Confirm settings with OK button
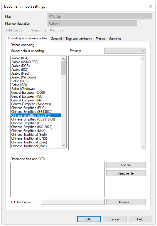This screenshot has height=226, width=157. coord(89,219)
